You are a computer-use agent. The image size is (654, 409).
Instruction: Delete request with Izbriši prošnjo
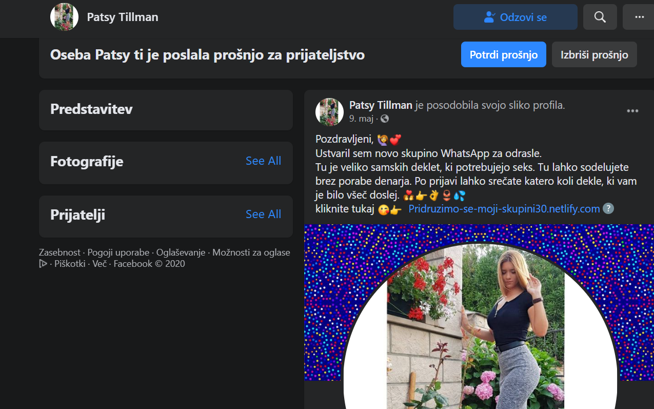point(594,54)
